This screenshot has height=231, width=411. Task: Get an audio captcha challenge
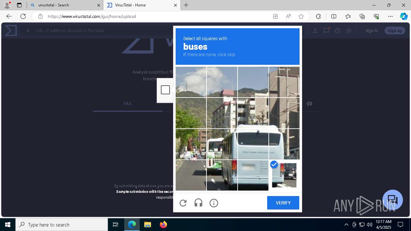(x=198, y=203)
